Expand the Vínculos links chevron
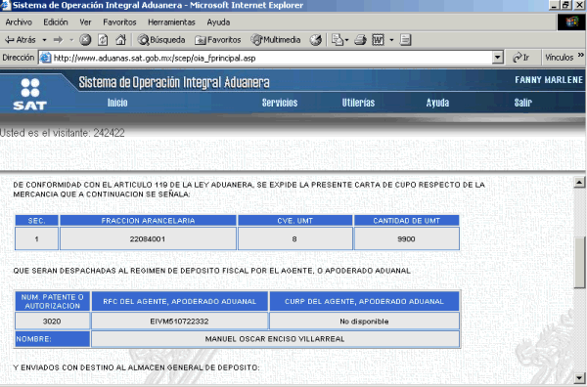The width and height of the screenshot is (587, 387). tap(580, 56)
